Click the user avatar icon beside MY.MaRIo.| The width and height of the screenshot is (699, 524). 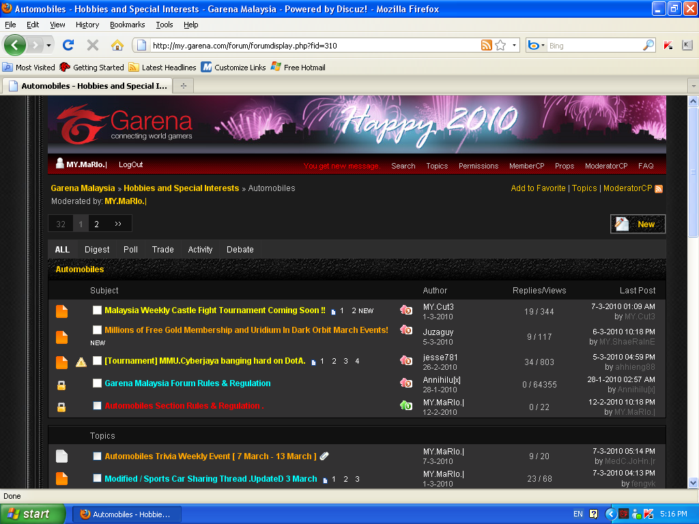tap(60, 164)
